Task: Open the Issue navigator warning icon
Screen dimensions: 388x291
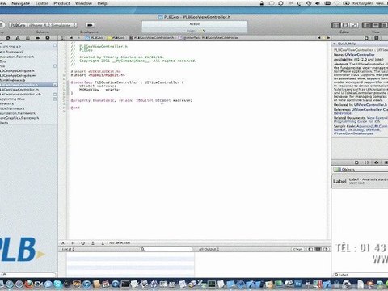Action: coord(18,38)
